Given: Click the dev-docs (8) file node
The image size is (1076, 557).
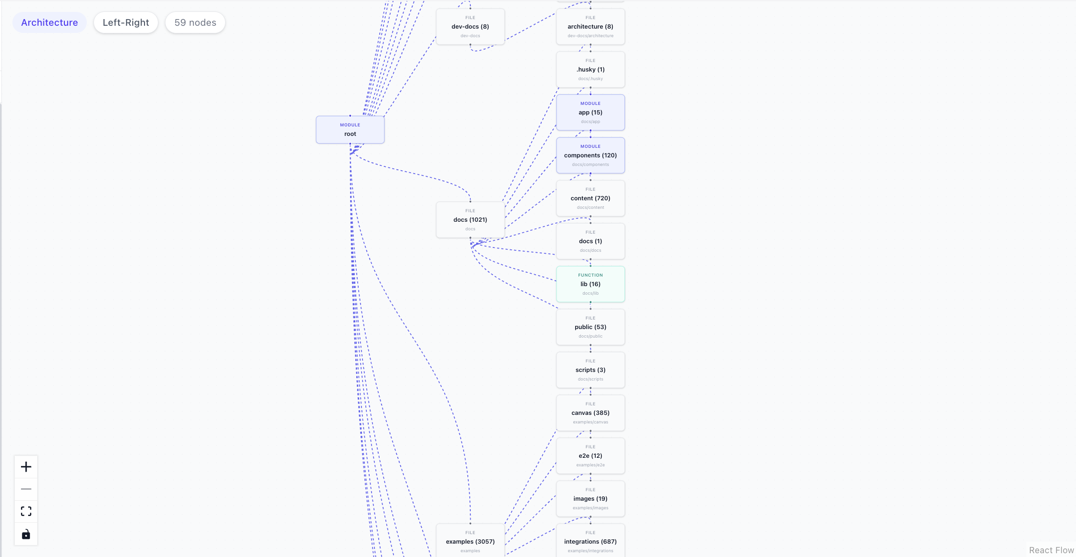Looking at the screenshot, I should 470,27.
